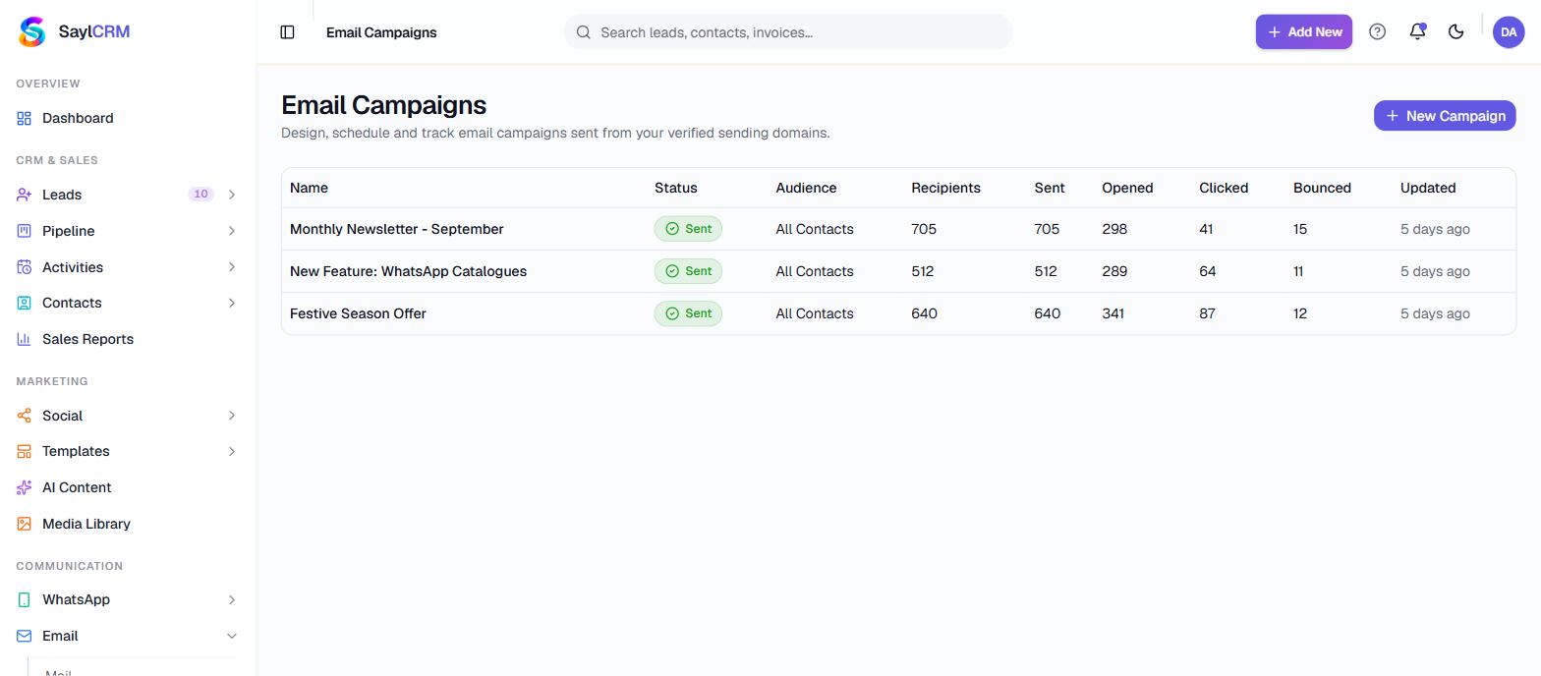Toggle the sidebar panel icon
1541x676 pixels.
(x=287, y=32)
